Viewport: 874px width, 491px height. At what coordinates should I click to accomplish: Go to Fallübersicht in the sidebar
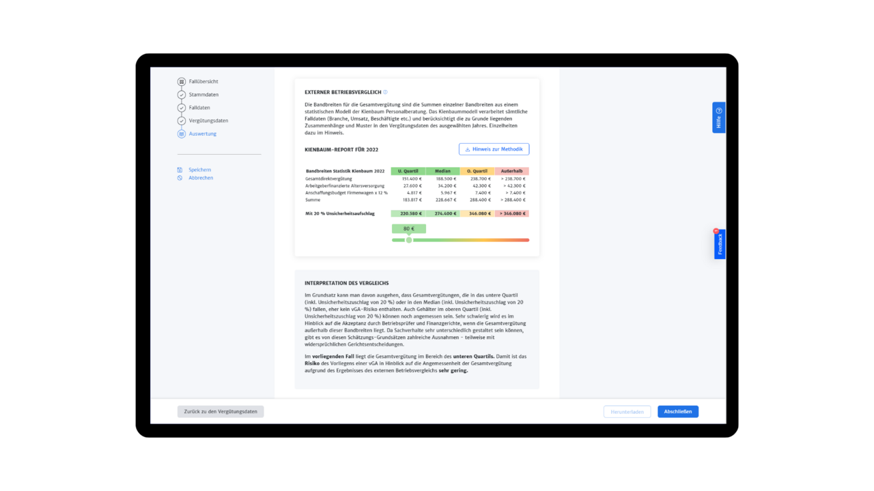pyautogui.click(x=203, y=82)
